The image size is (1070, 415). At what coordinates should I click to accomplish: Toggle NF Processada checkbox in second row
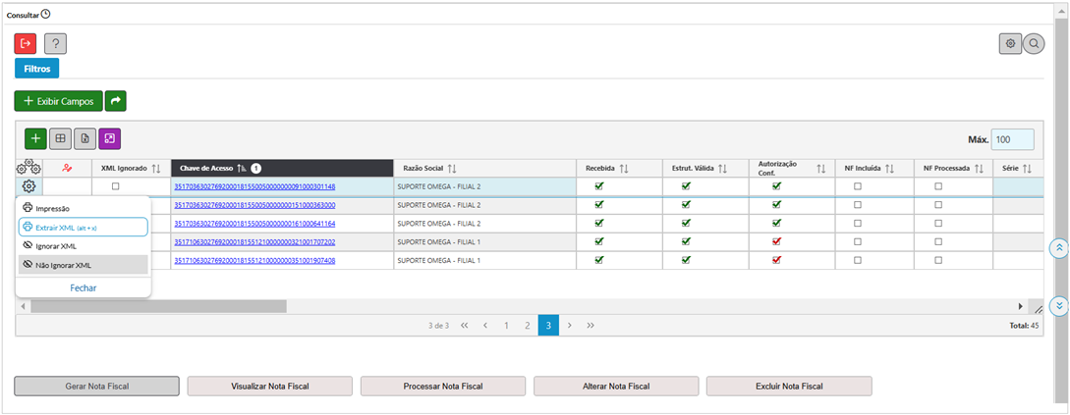tap(938, 205)
